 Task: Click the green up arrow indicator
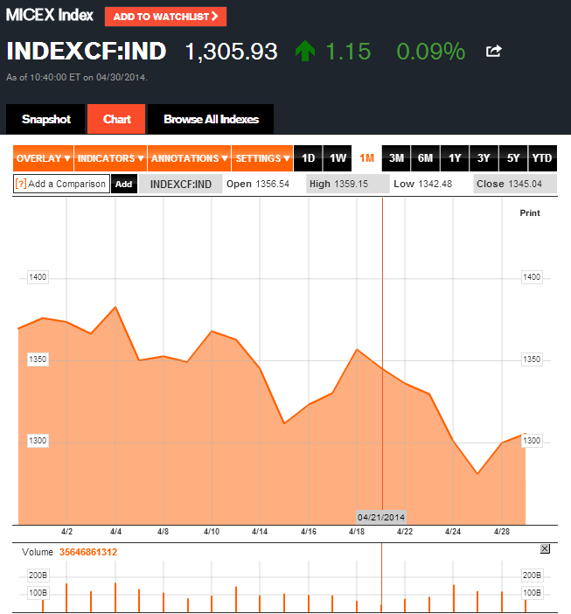305,52
